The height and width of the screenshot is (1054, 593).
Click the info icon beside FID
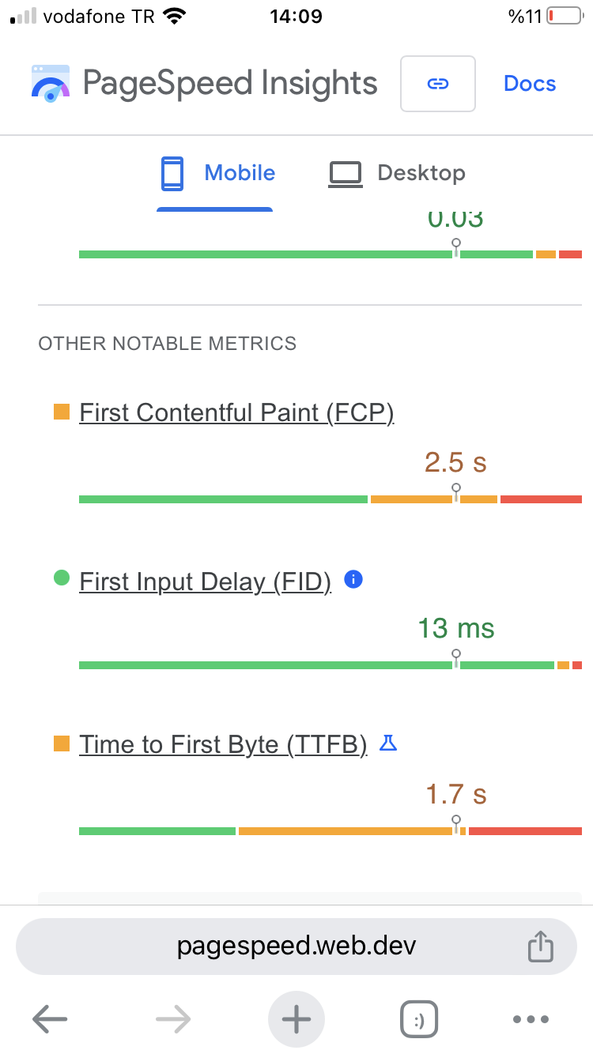click(x=355, y=580)
